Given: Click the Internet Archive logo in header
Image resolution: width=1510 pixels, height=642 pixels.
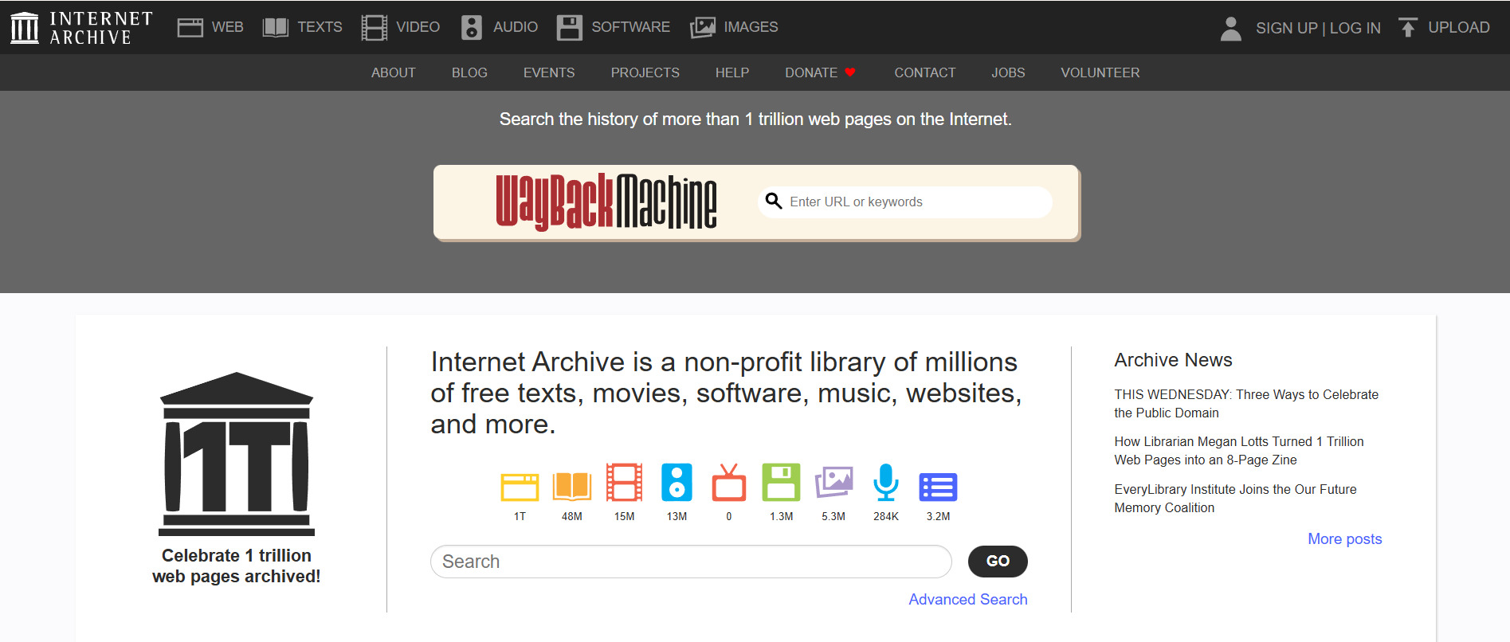Looking at the screenshot, I should pos(81,28).
